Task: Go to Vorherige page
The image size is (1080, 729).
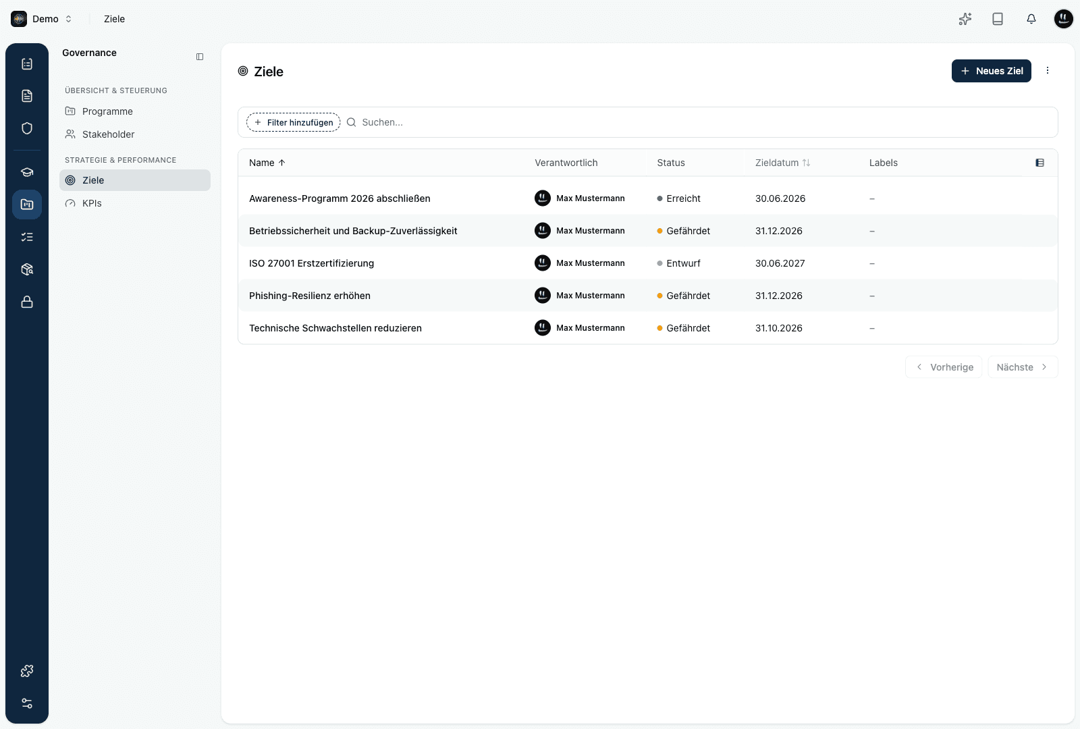Action: click(x=944, y=367)
